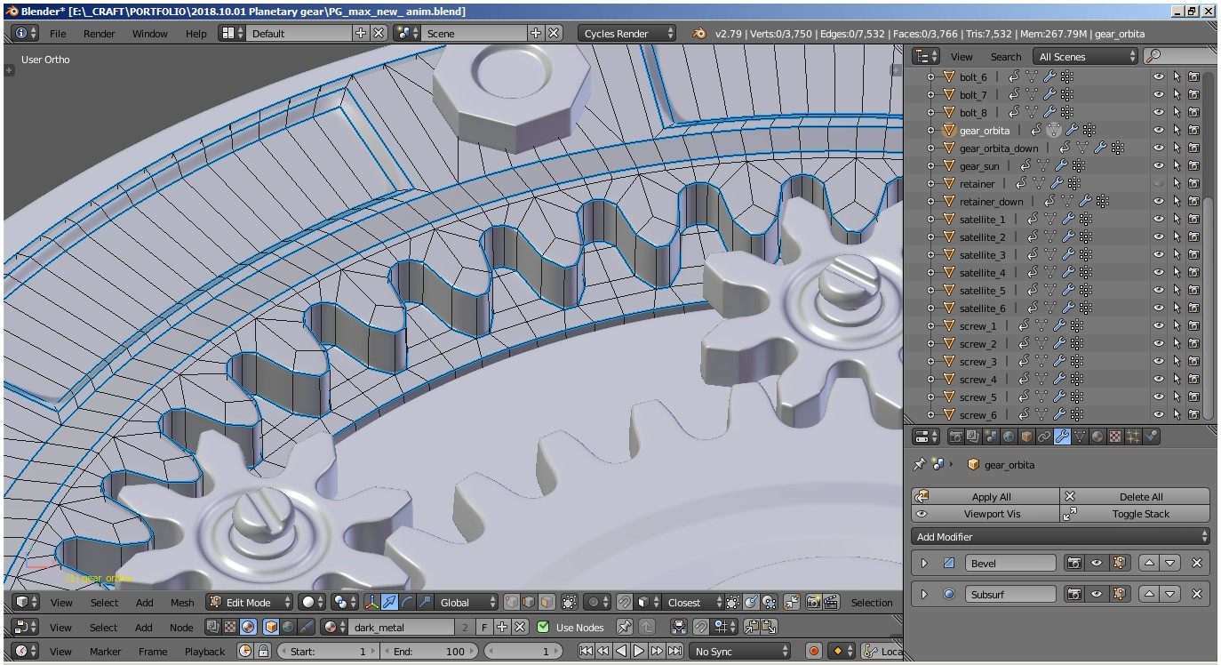Open the Texture properties tab

(1115, 437)
